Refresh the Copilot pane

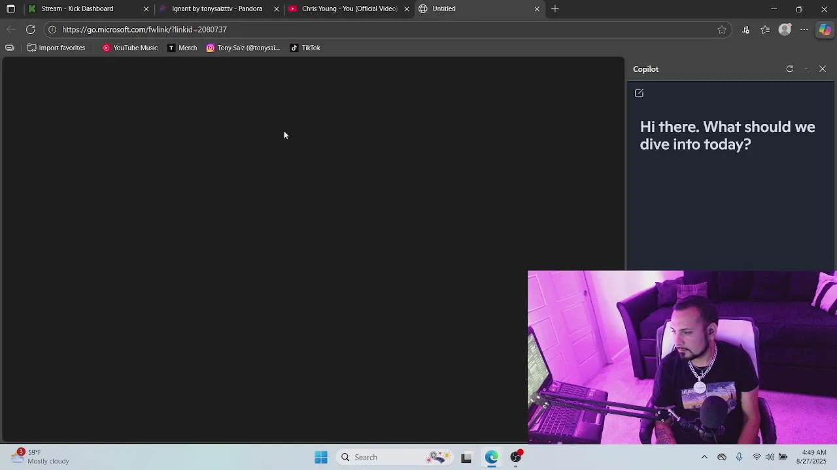790,69
